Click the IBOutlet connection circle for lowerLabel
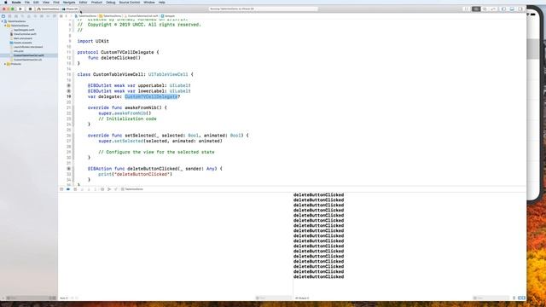 pos(68,91)
